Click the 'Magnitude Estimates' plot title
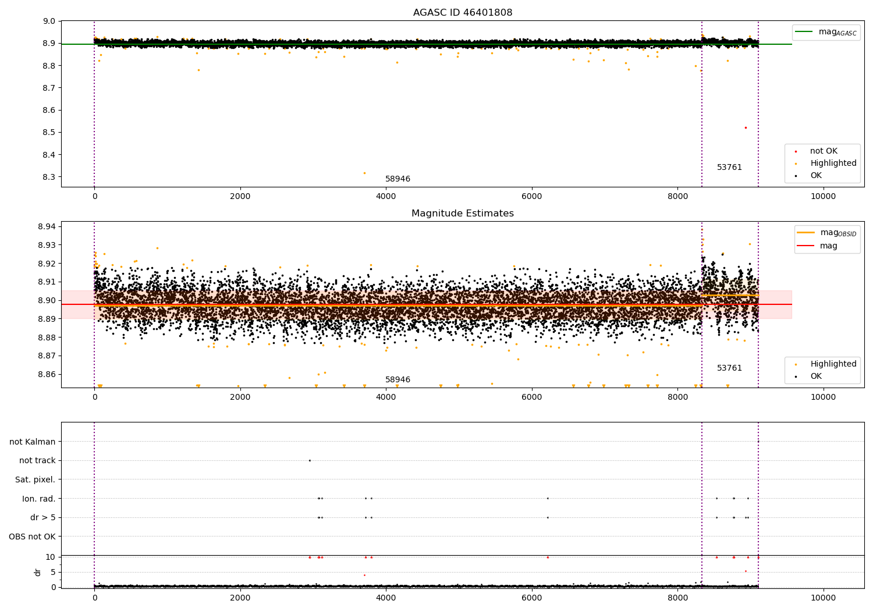 pyautogui.click(x=463, y=214)
